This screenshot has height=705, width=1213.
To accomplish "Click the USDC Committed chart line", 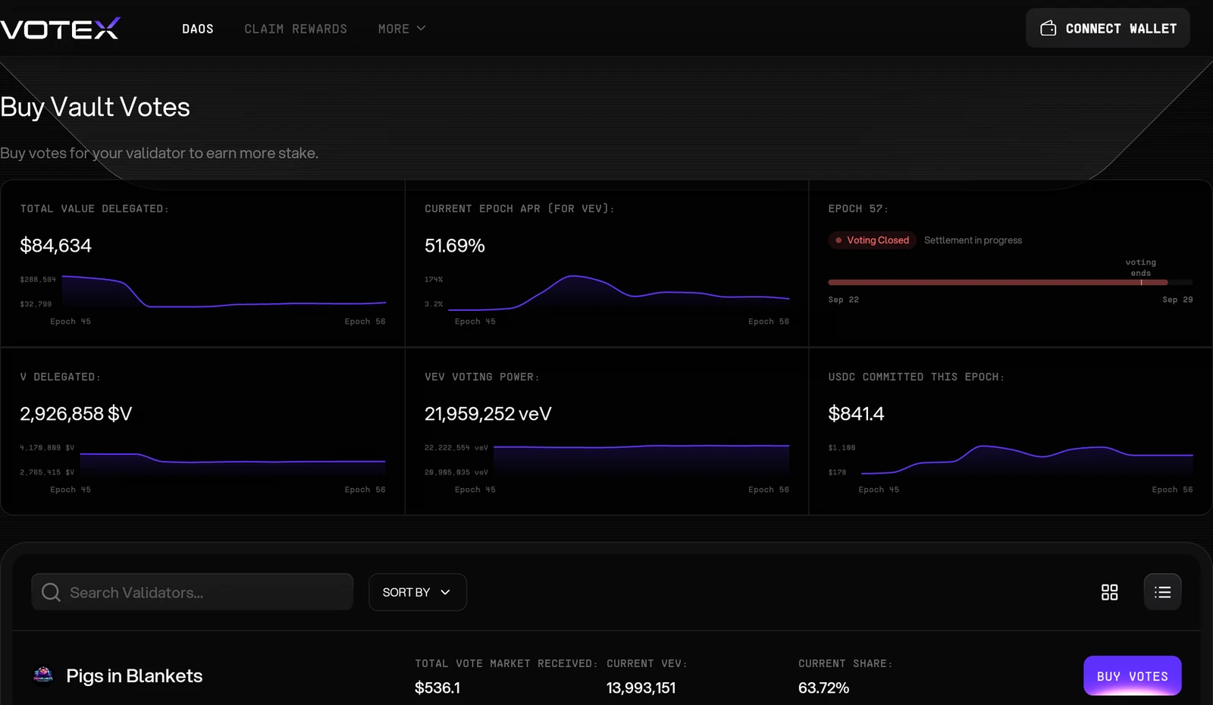I will pyautogui.click(x=1027, y=459).
